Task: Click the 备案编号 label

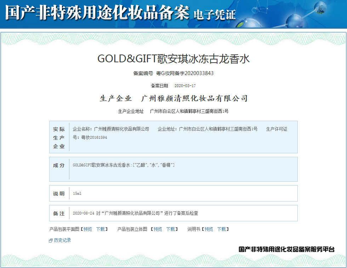Action: pyautogui.click(x=143, y=73)
